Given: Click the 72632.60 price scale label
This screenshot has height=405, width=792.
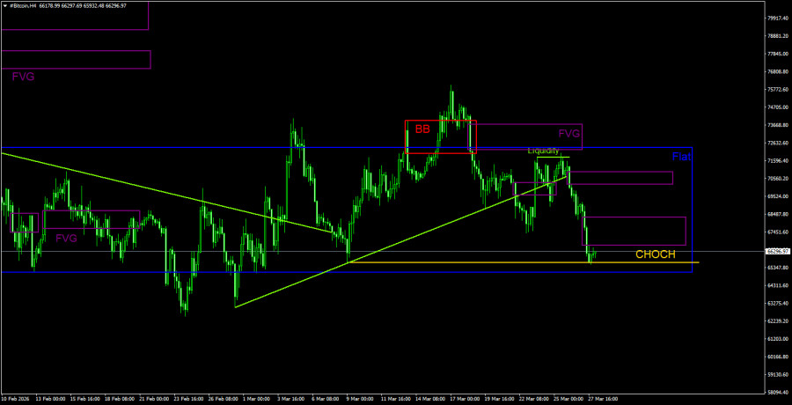Looking at the screenshot, I should [773, 143].
